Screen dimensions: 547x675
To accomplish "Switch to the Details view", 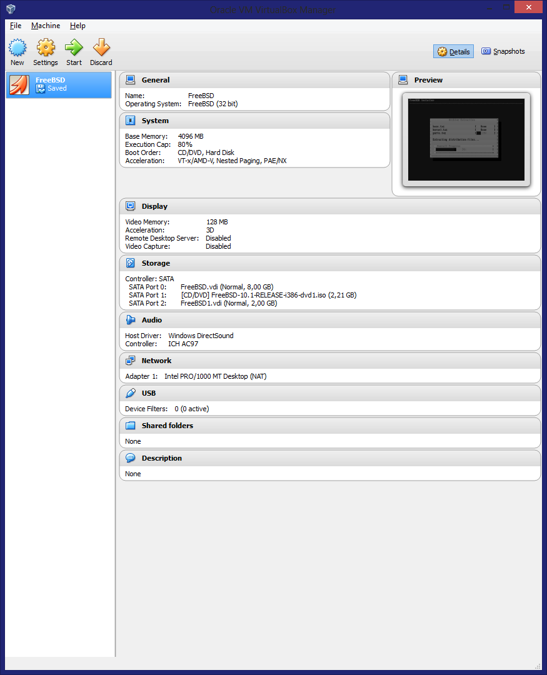I will pyautogui.click(x=453, y=52).
